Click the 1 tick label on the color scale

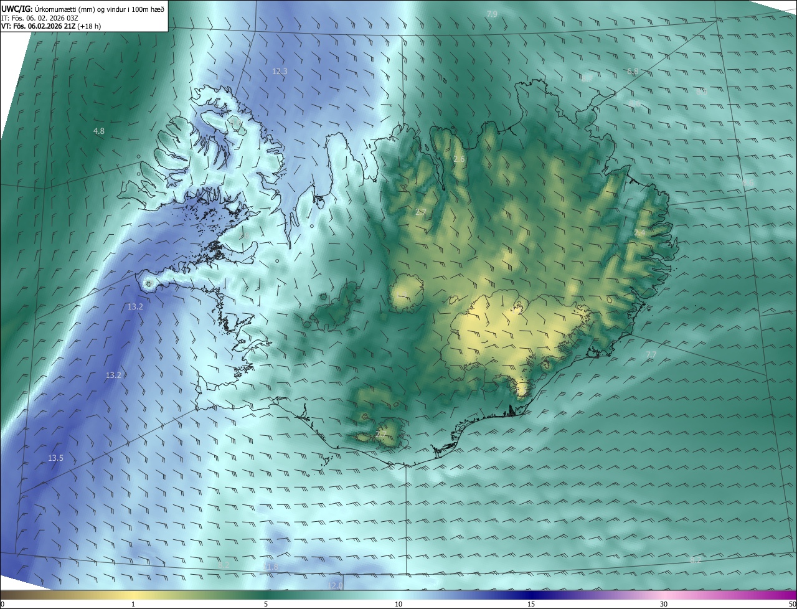pos(133,605)
